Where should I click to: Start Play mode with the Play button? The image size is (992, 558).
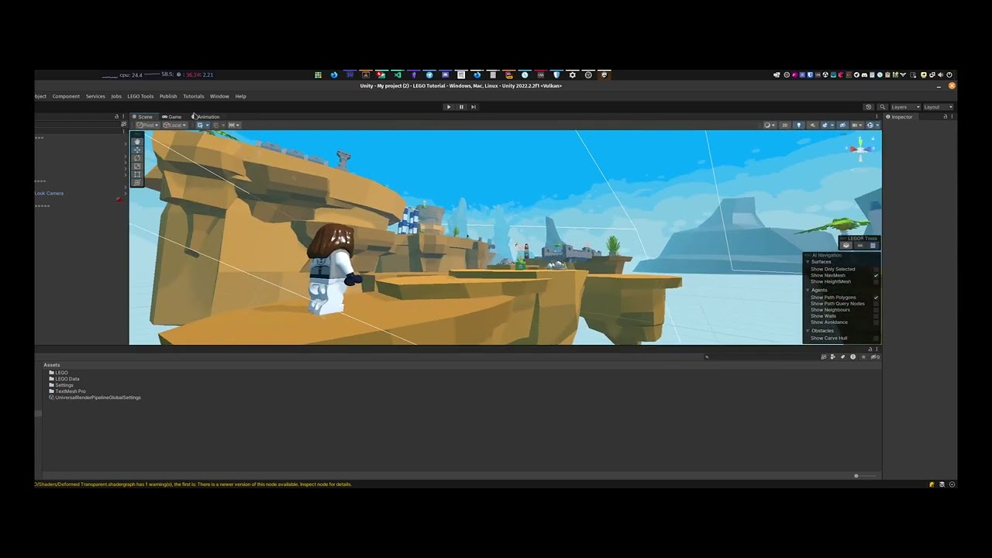coord(449,107)
